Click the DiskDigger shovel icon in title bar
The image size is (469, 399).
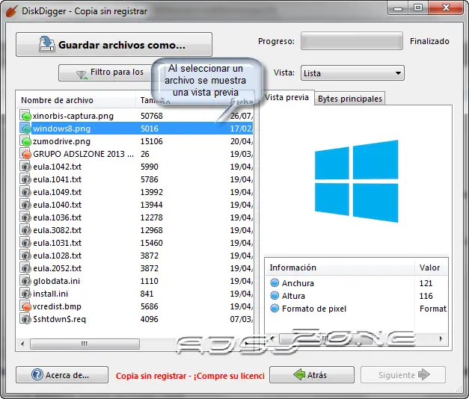click(12, 11)
